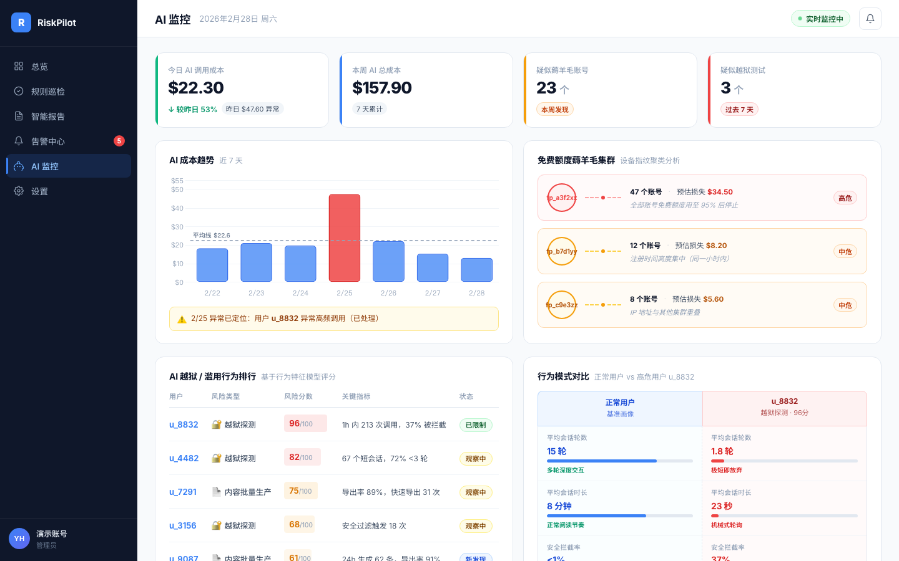Screen dimensions: 899x561
Task: Open user u_7291 内容批量生产 entry
Action: click(x=183, y=492)
